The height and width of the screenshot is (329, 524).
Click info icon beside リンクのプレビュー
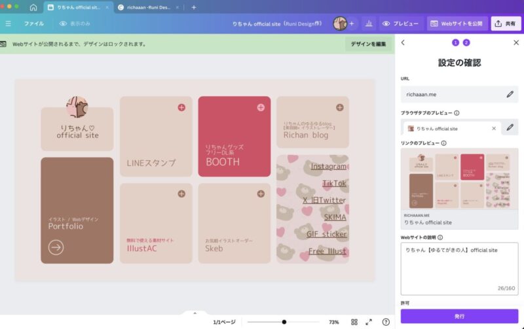(443, 143)
